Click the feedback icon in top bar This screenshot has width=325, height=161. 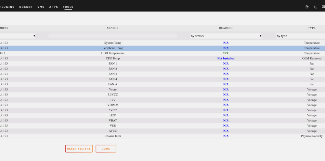[x=323, y=7]
